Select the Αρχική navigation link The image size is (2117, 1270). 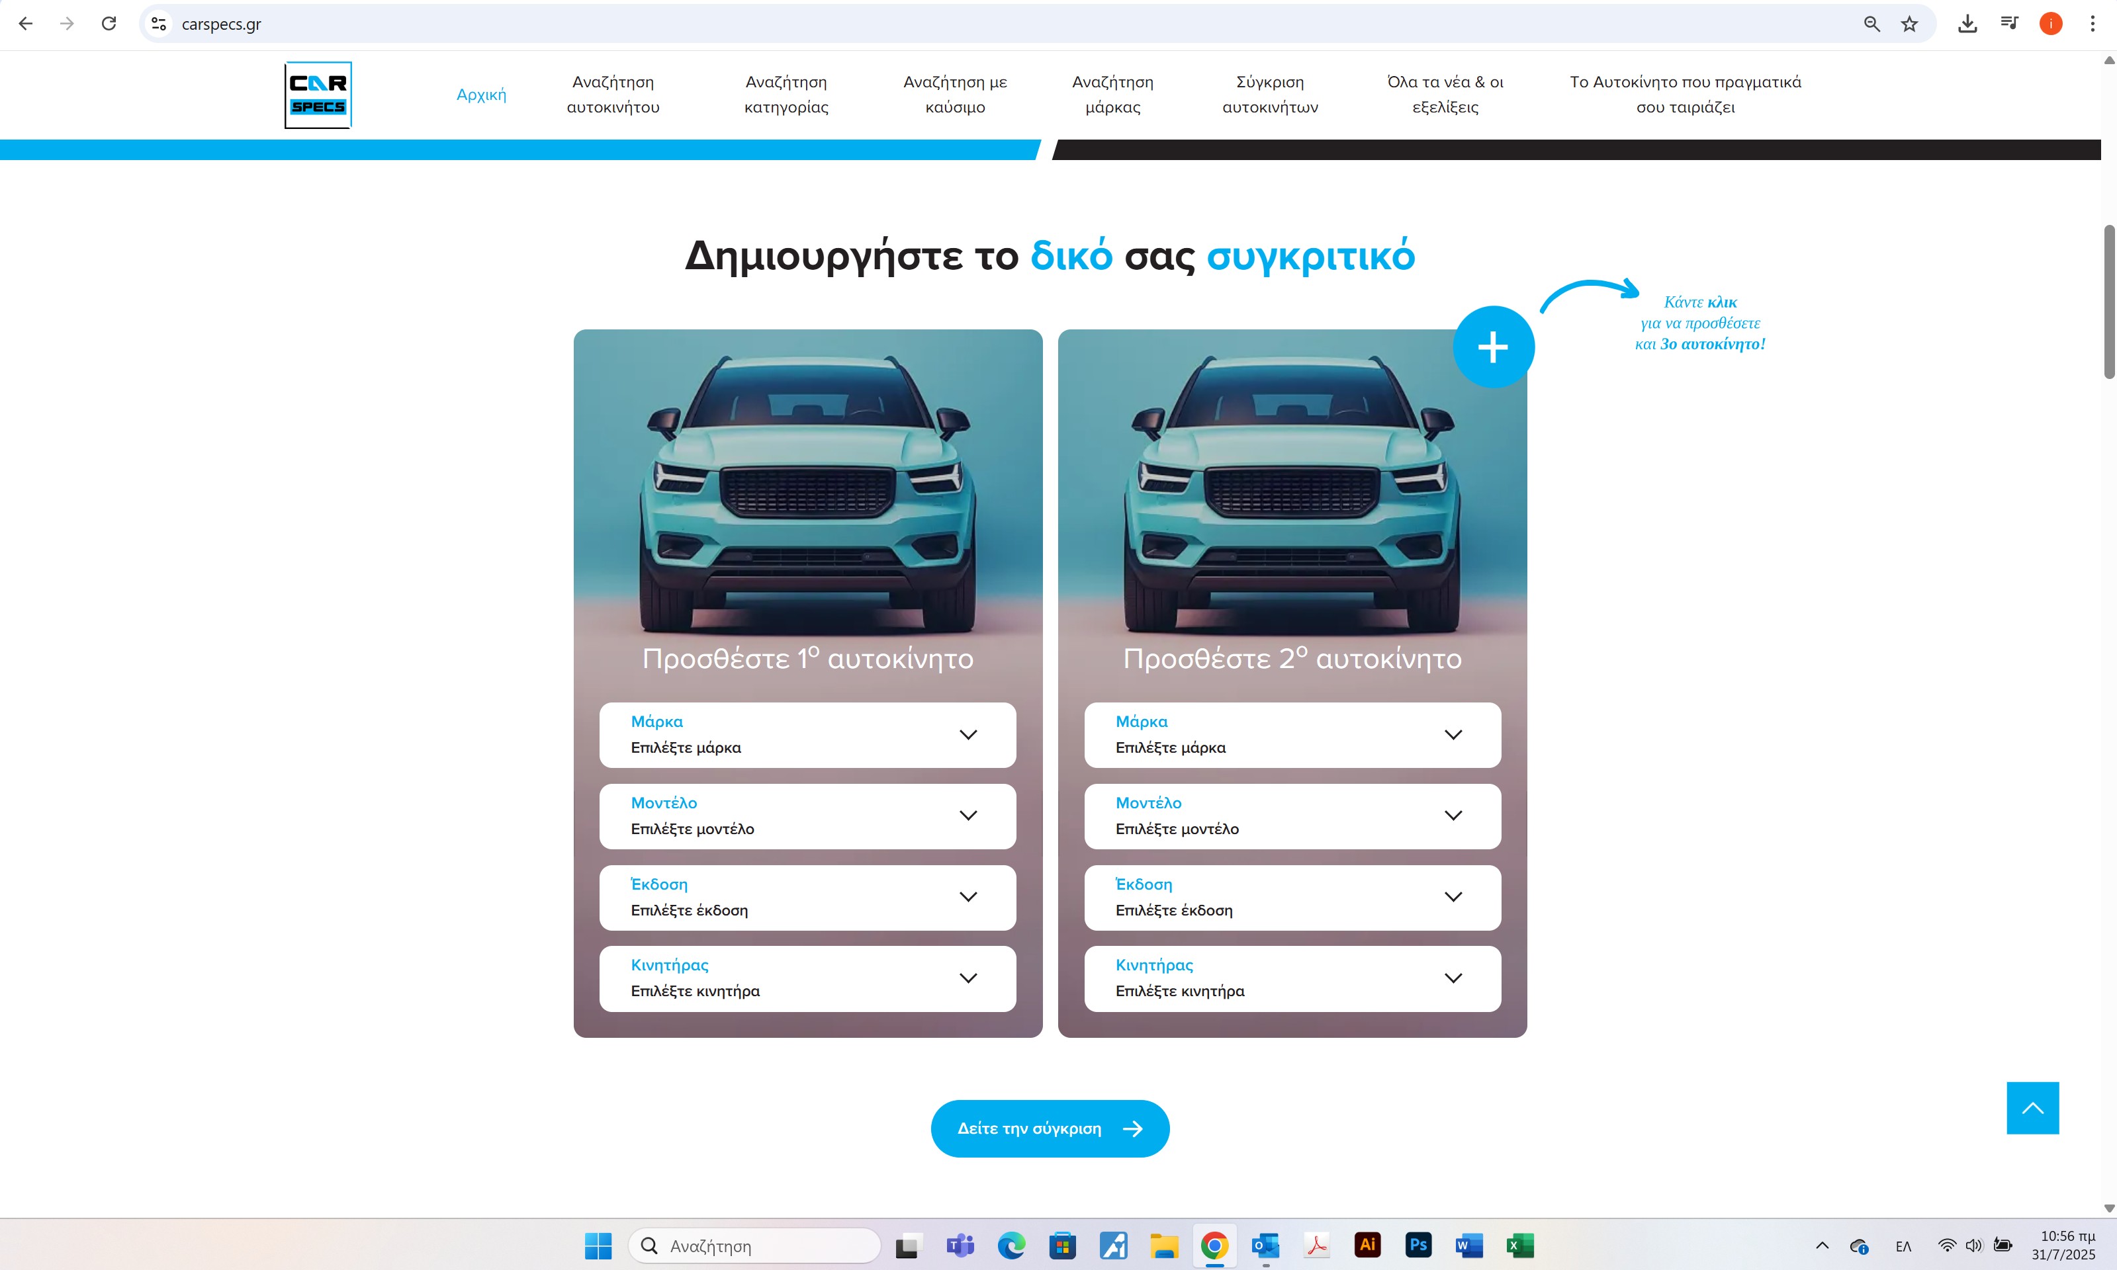click(x=481, y=95)
